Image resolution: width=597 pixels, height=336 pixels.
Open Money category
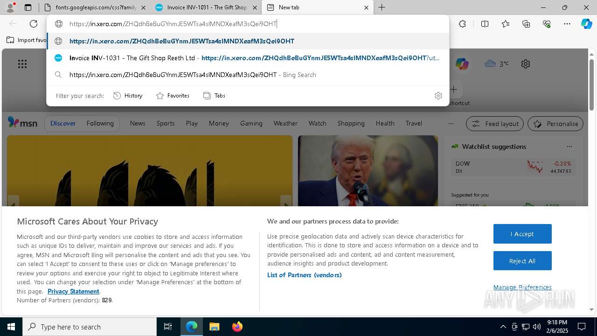[219, 123]
